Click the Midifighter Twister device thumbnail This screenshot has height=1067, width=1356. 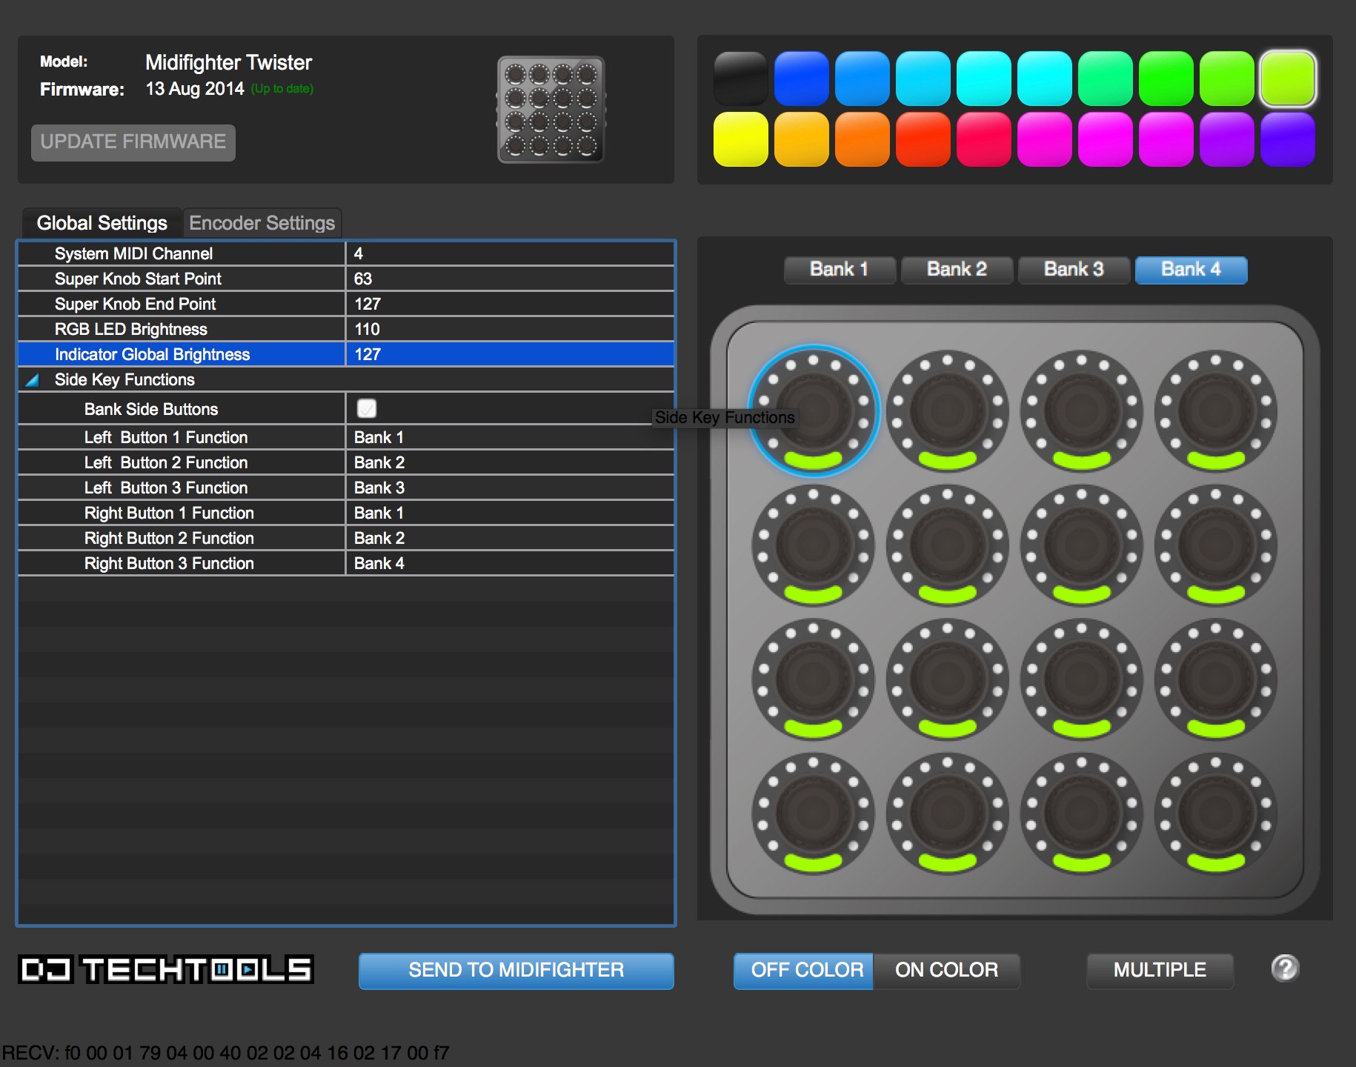tap(551, 110)
